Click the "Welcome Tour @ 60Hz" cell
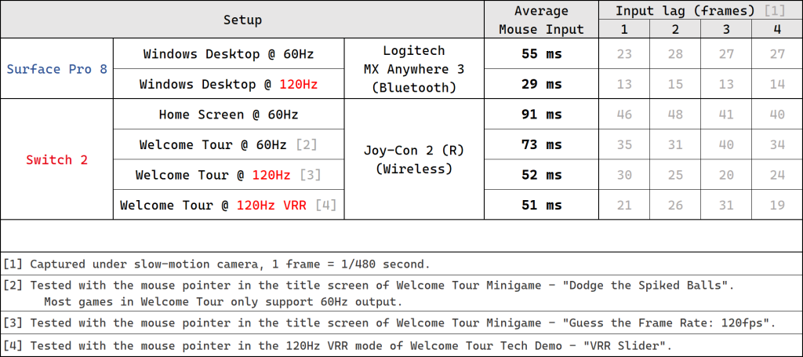803x357 pixels. pos(228,144)
